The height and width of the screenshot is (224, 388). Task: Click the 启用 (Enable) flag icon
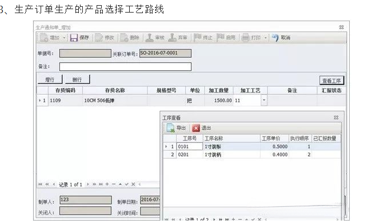220,38
